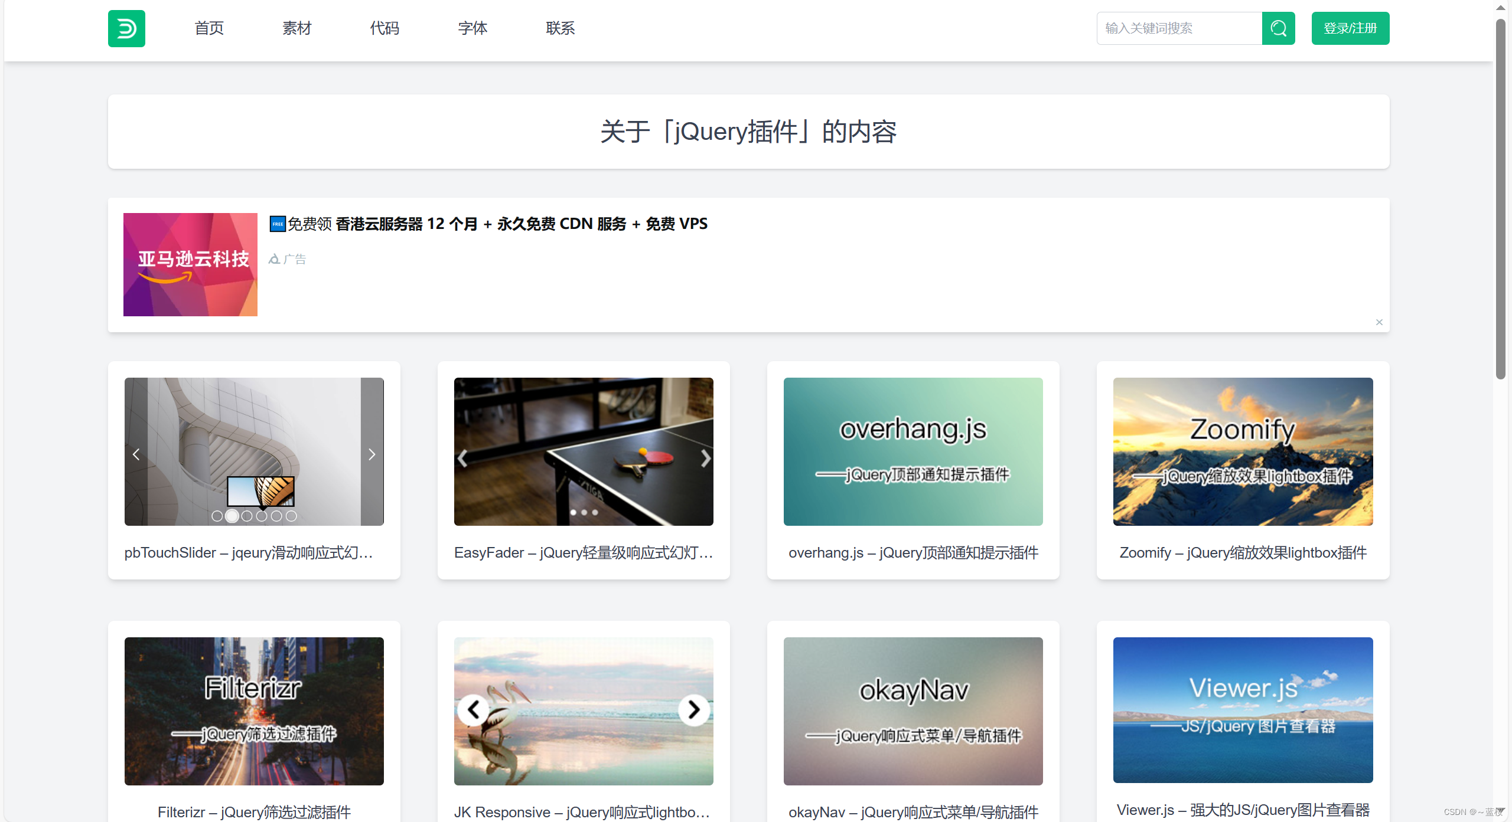
Task: Open Viewer.js title link
Action: (x=1243, y=810)
